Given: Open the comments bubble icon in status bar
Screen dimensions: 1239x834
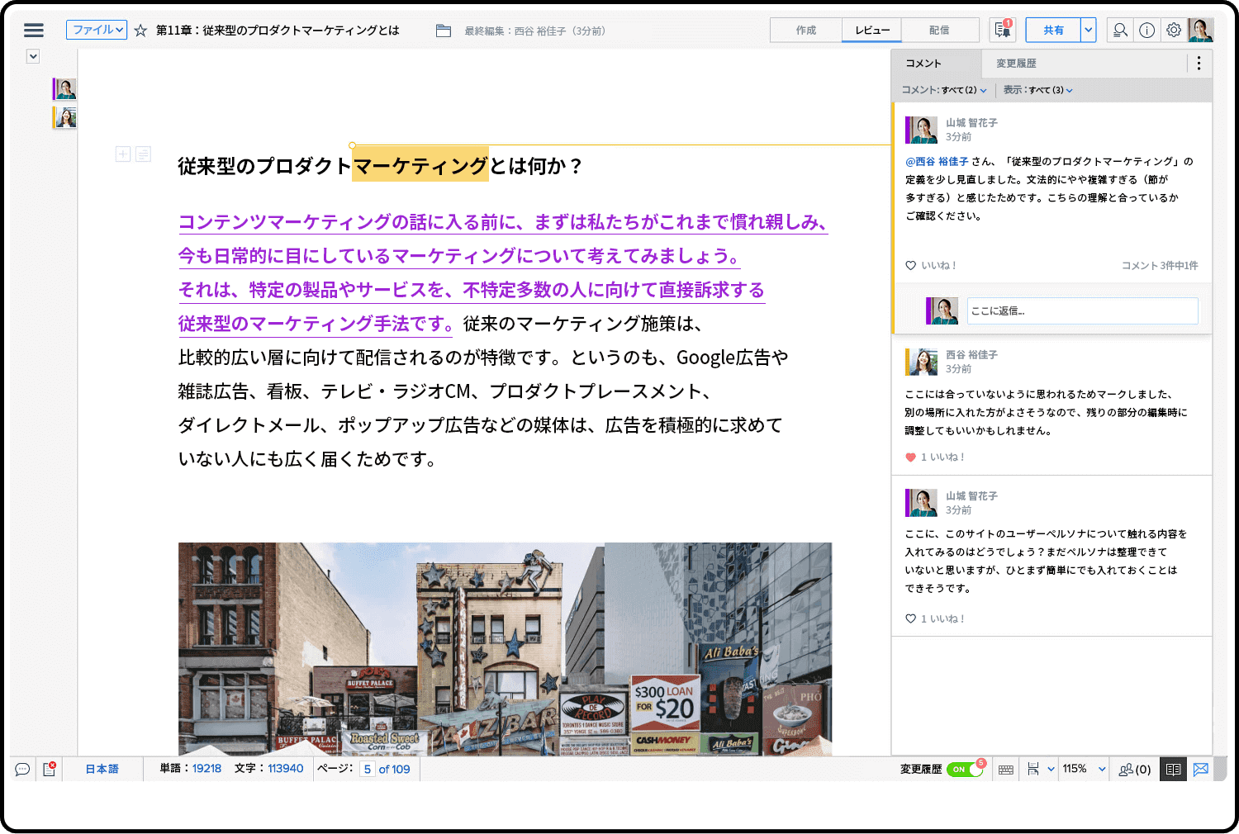Looking at the screenshot, I should [x=22, y=769].
